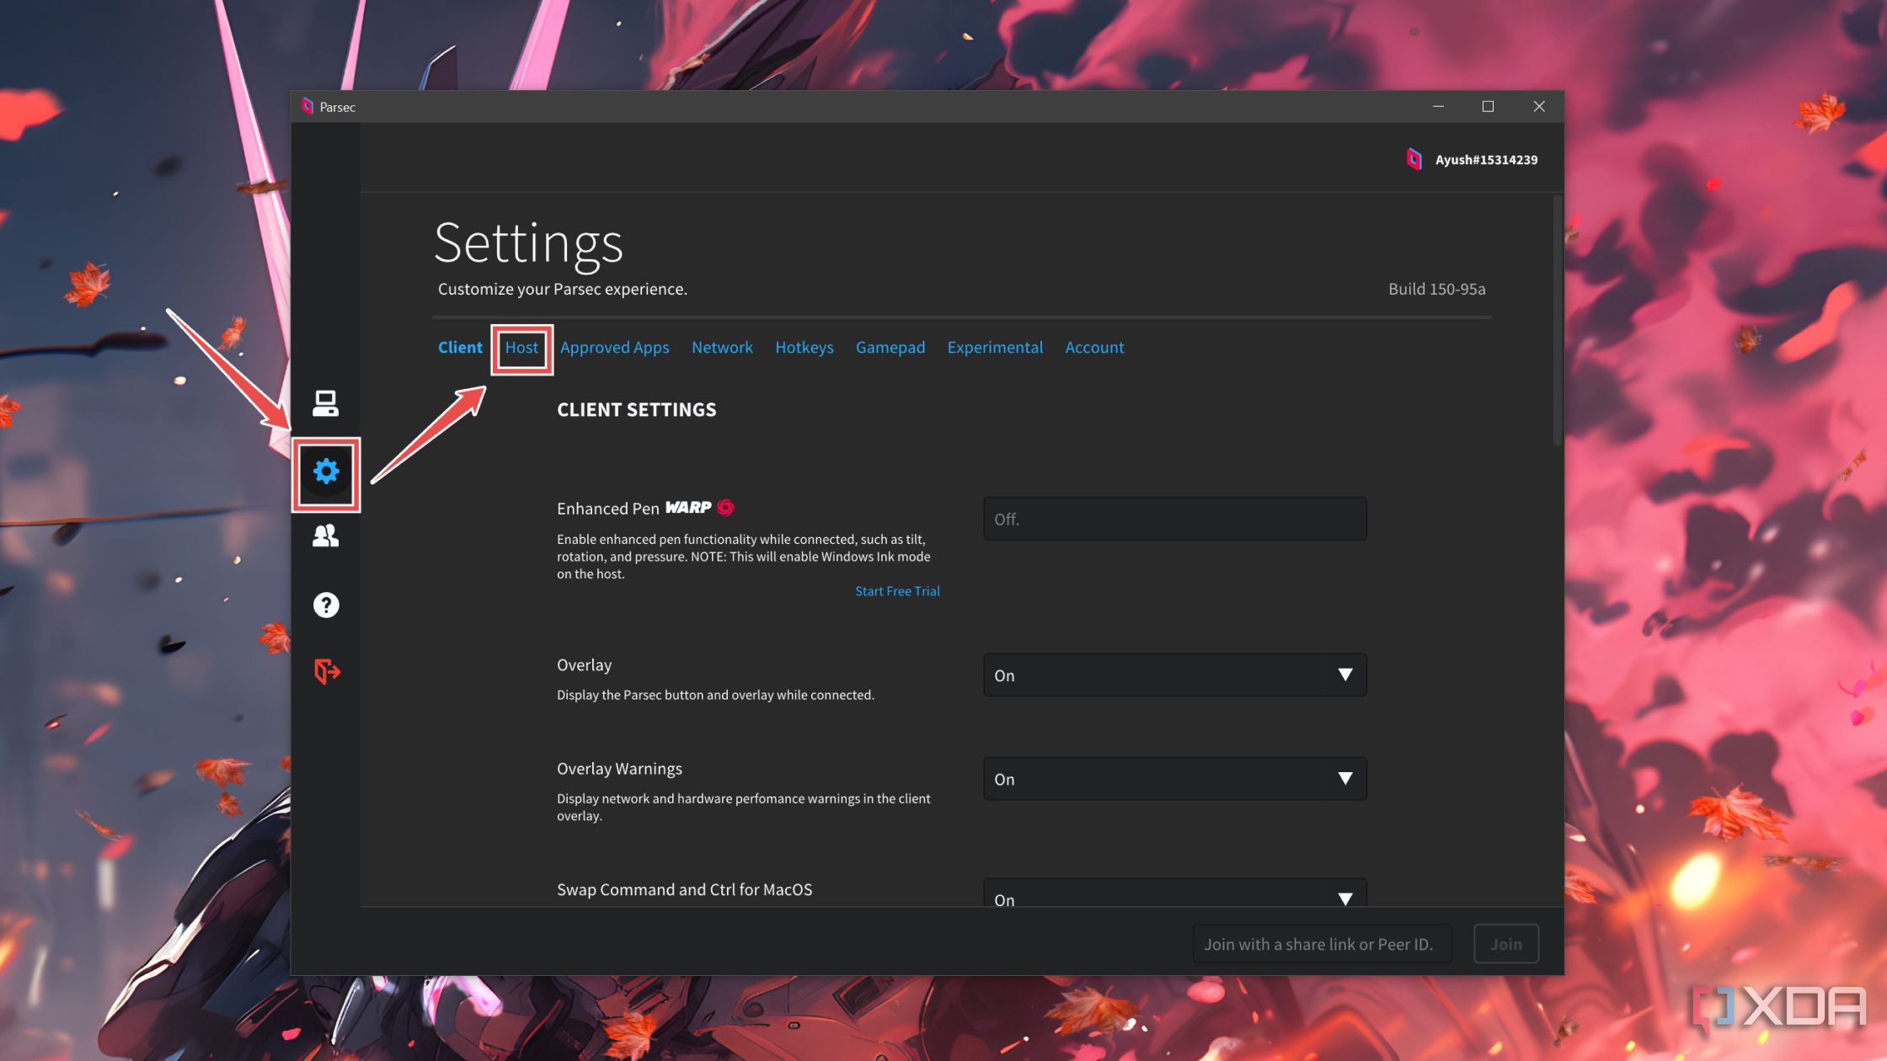
Task: Toggle Enhanced Pen off setting
Action: point(1173,518)
